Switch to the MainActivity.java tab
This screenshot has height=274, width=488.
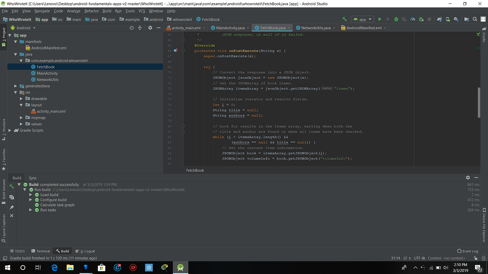coord(230,27)
